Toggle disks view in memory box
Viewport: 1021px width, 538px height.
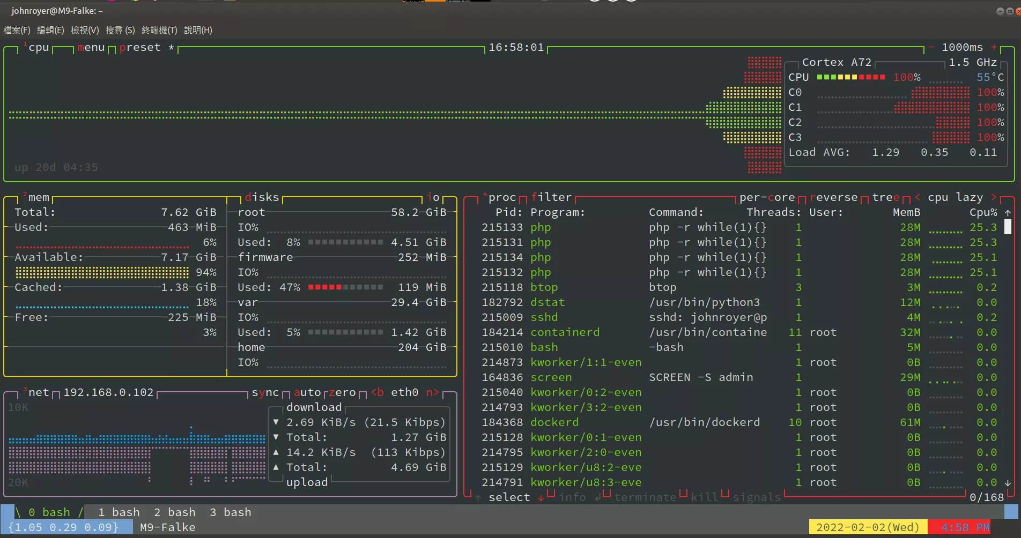[262, 197]
